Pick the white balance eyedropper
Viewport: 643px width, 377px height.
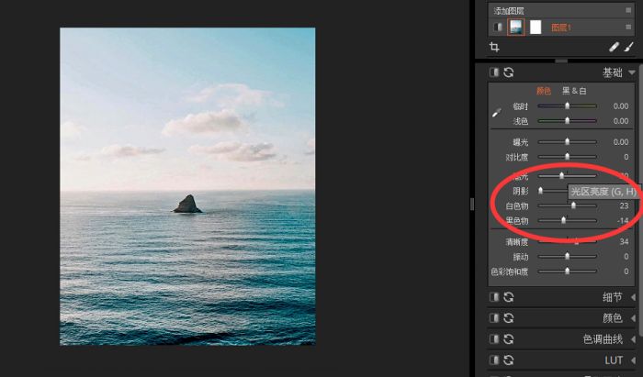(x=496, y=113)
